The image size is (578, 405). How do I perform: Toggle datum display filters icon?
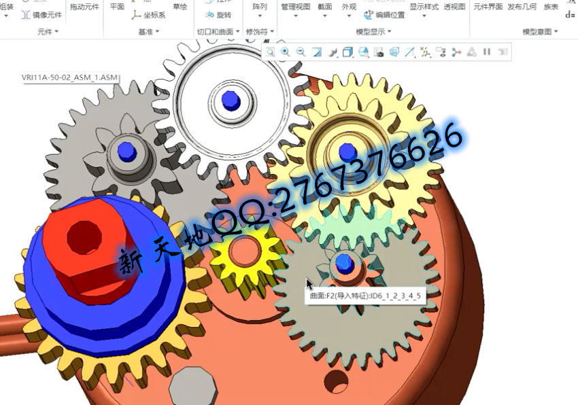point(426,52)
